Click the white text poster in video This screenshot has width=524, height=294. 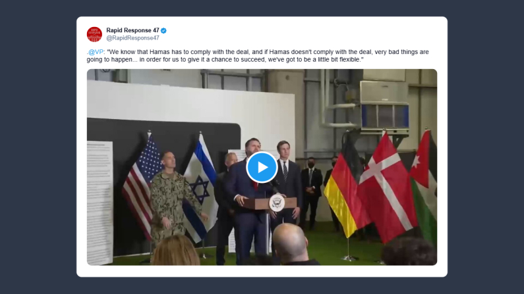click(100, 203)
